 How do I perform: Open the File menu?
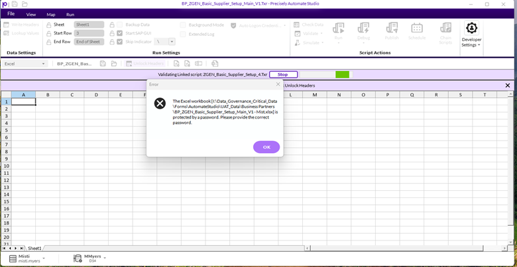(11, 14)
